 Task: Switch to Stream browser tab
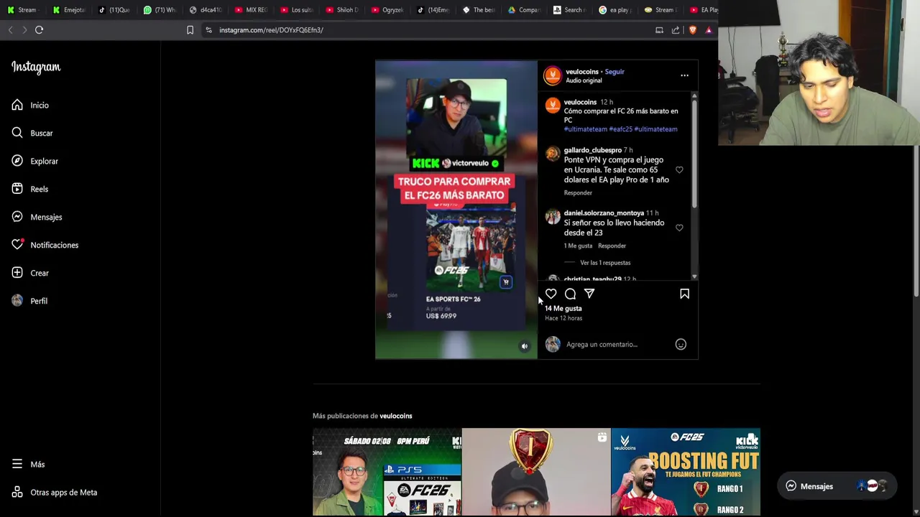pos(22,10)
